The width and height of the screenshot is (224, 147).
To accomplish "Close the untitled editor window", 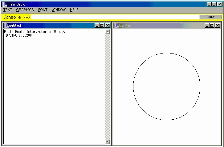I will click(107, 26).
